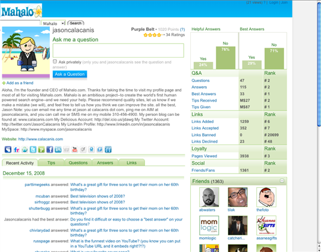Open abwaters friend thumbnail

click(209, 197)
